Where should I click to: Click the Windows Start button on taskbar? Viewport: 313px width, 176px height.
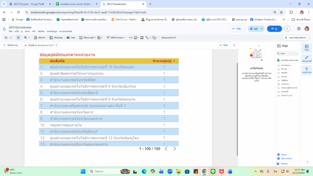coord(83,171)
